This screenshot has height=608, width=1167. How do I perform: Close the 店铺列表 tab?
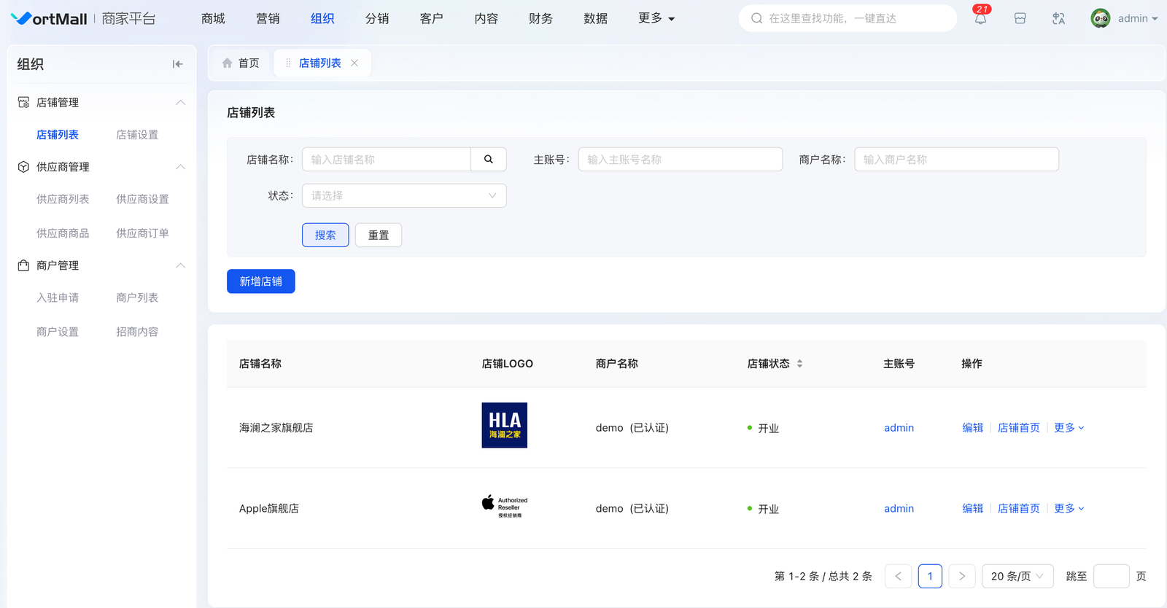354,63
